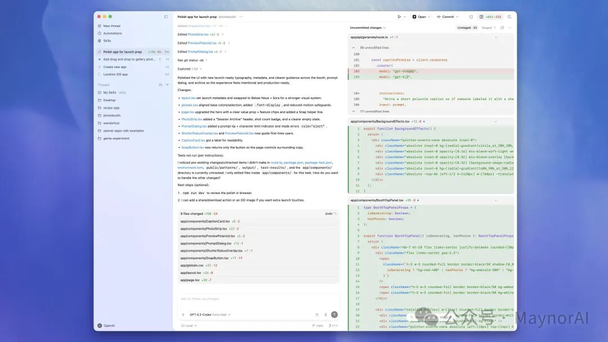Activate the microphone icon for voice input
Viewport: 608px width, 342px height.
point(325,314)
